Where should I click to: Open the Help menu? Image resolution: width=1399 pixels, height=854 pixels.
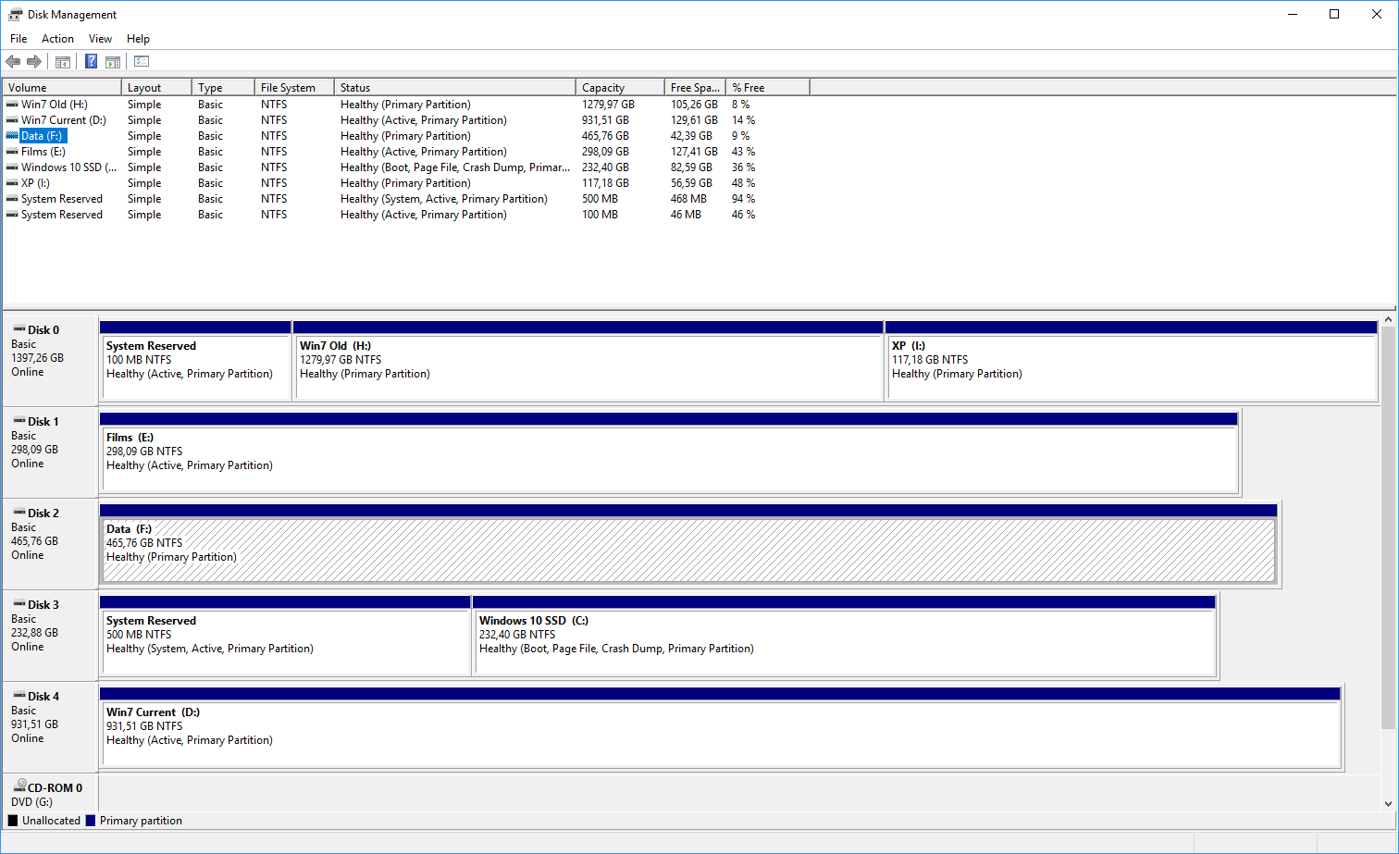pos(138,38)
